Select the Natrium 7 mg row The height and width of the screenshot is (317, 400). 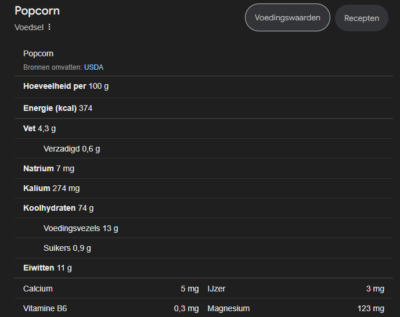click(x=49, y=168)
